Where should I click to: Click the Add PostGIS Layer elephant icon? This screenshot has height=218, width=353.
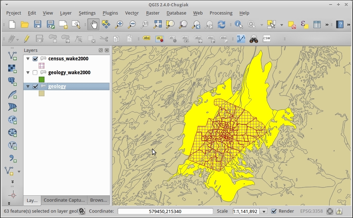point(12,81)
